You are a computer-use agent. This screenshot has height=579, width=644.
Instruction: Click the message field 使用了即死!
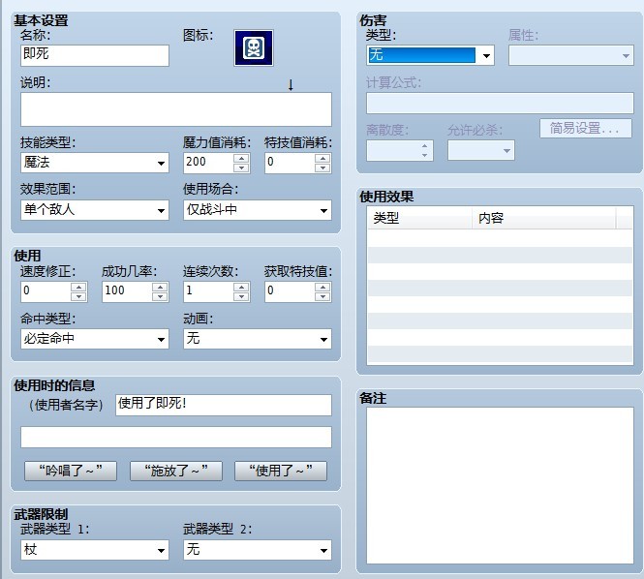pos(224,405)
